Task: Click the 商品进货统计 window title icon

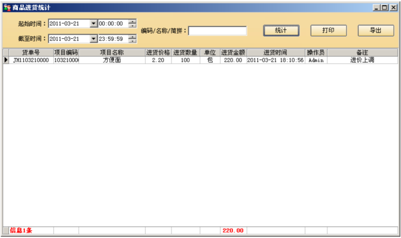Action: click(x=7, y=8)
